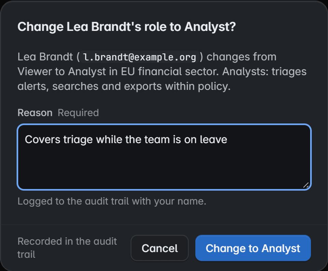Screen dimensions: 328x271
Task: Click the bold Reason field label
Action: (x=35, y=113)
